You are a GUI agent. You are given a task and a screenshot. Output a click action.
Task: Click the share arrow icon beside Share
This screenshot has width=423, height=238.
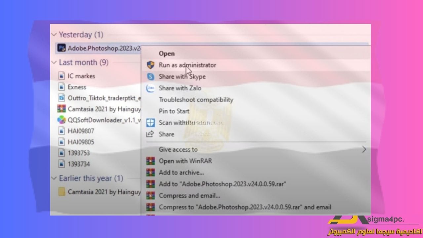(x=150, y=134)
